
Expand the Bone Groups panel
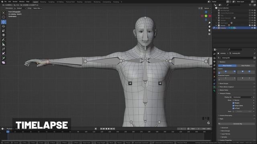224,84
